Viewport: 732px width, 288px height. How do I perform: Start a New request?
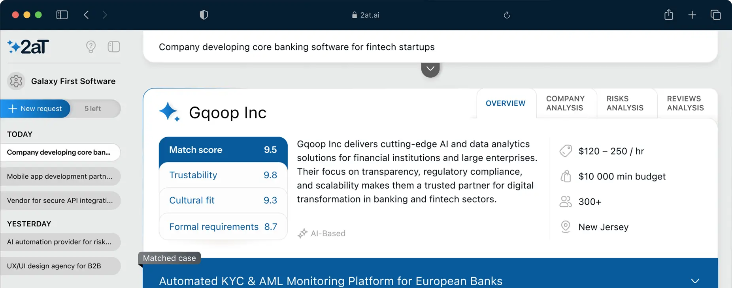click(x=35, y=109)
